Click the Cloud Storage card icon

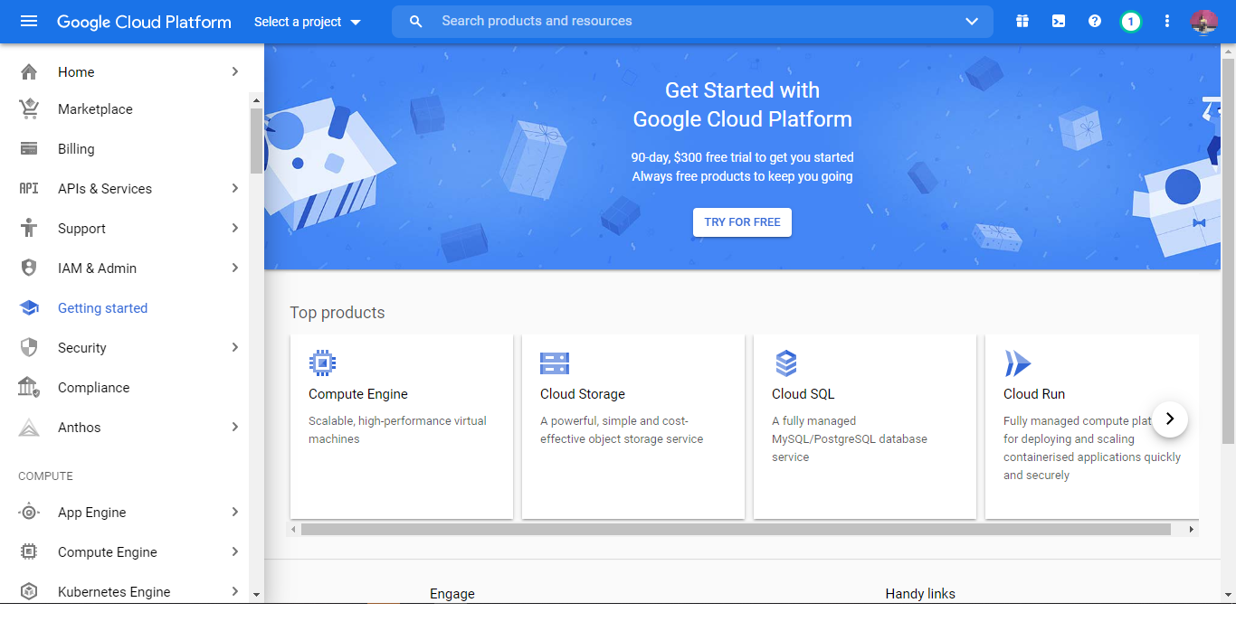coord(554,363)
